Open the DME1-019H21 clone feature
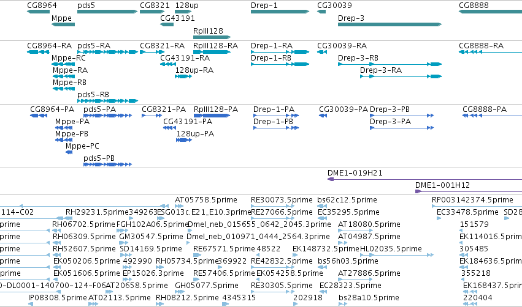This screenshot has width=522, height=307. (x=425, y=179)
